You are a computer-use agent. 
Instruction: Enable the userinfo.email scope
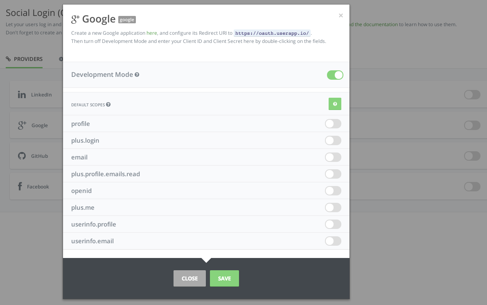(333, 241)
